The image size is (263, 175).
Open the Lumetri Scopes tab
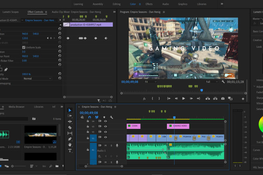tap(11, 12)
